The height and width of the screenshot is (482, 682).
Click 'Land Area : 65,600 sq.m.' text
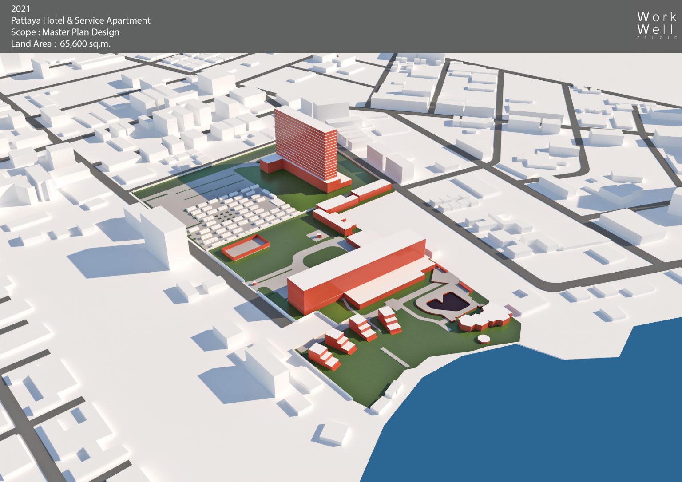coord(61,43)
